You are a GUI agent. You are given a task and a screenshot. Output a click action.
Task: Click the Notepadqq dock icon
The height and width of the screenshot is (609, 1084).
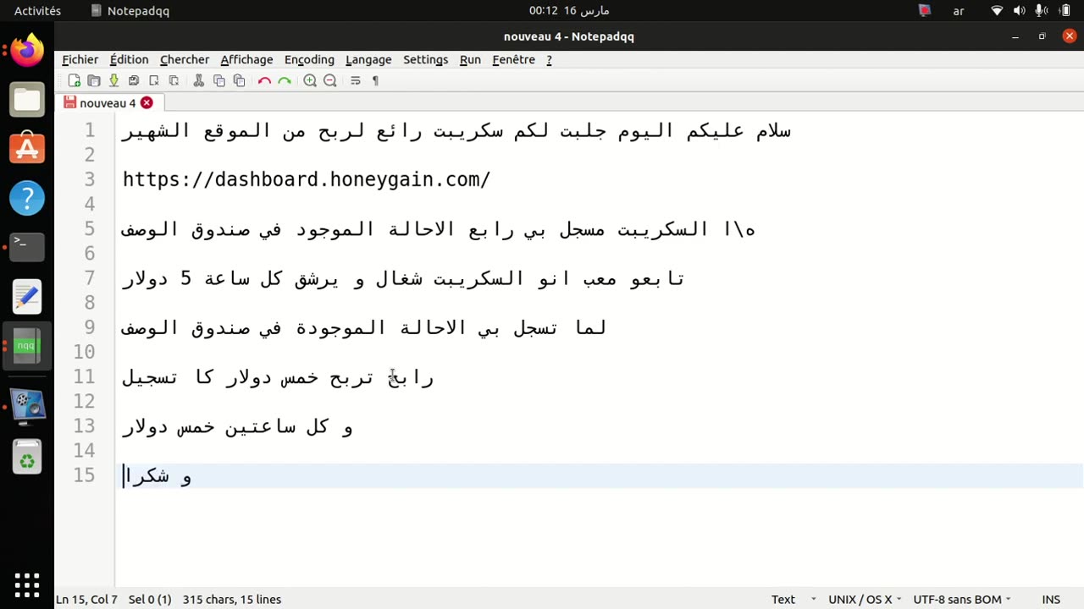click(x=27, y=346)
